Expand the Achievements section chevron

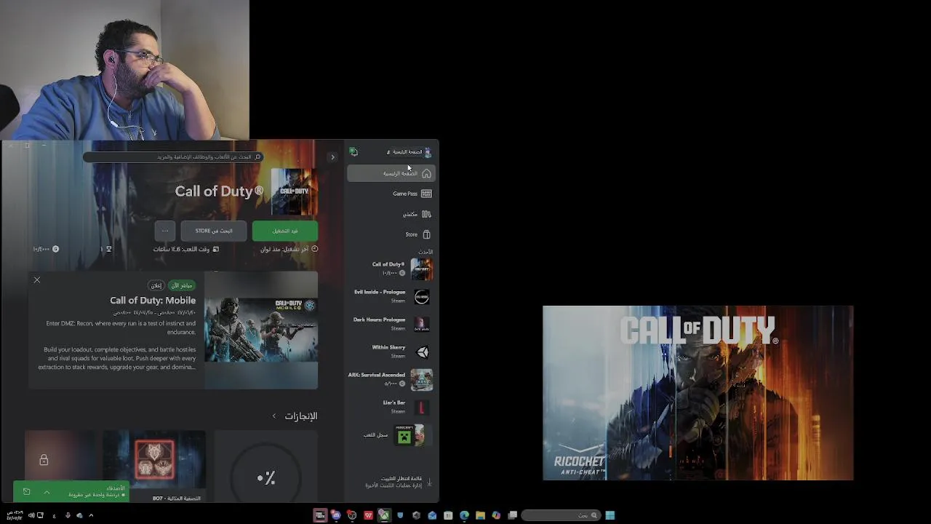[274, 416]
